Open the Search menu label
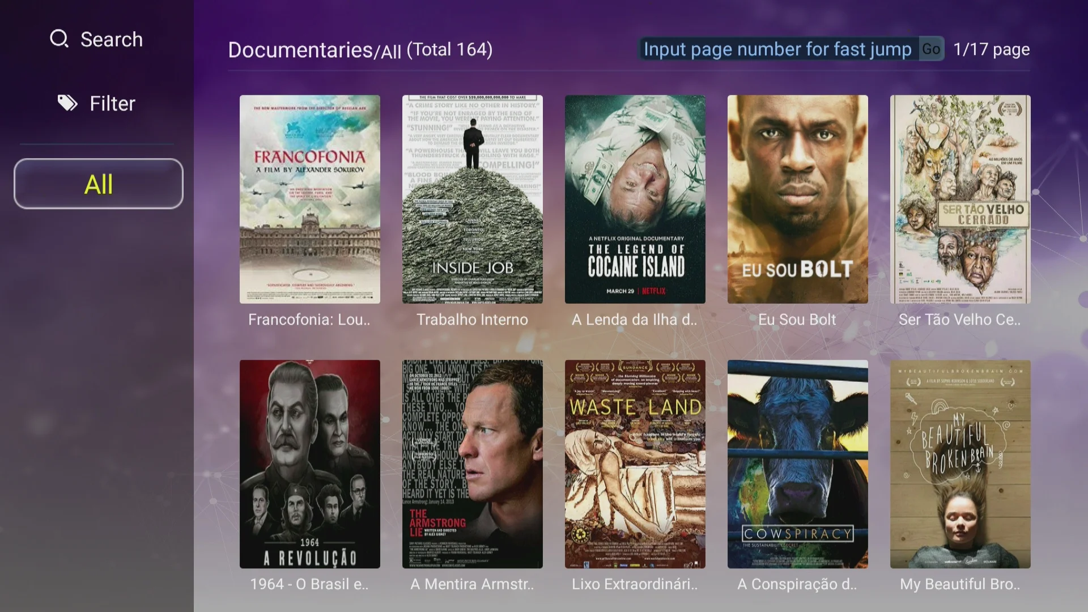Image resolution: width=1088 pixels, height=612 pixels. (112, 39)
